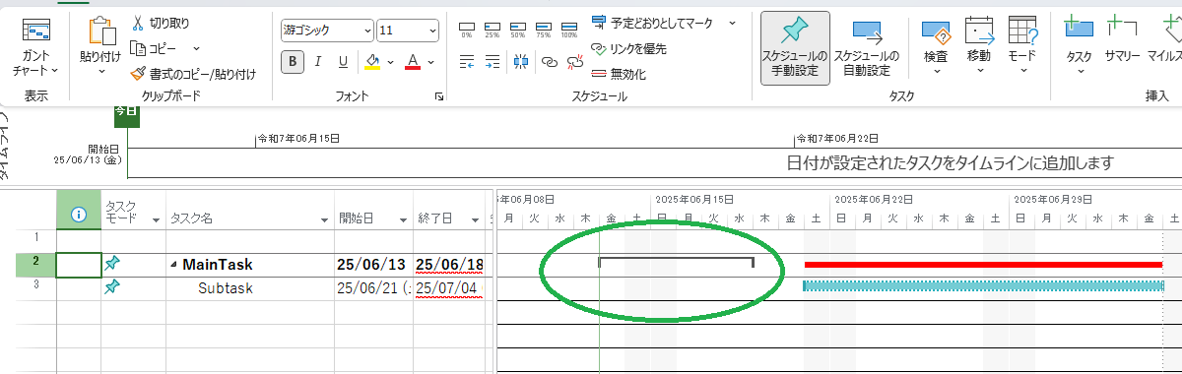
Task: Click pin task mode icon in Subtask row
Action: [112, 286]
